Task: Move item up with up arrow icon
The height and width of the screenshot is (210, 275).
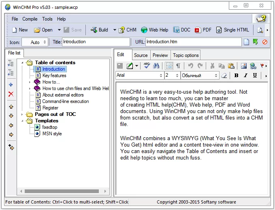Action: [x=11, y=107]
